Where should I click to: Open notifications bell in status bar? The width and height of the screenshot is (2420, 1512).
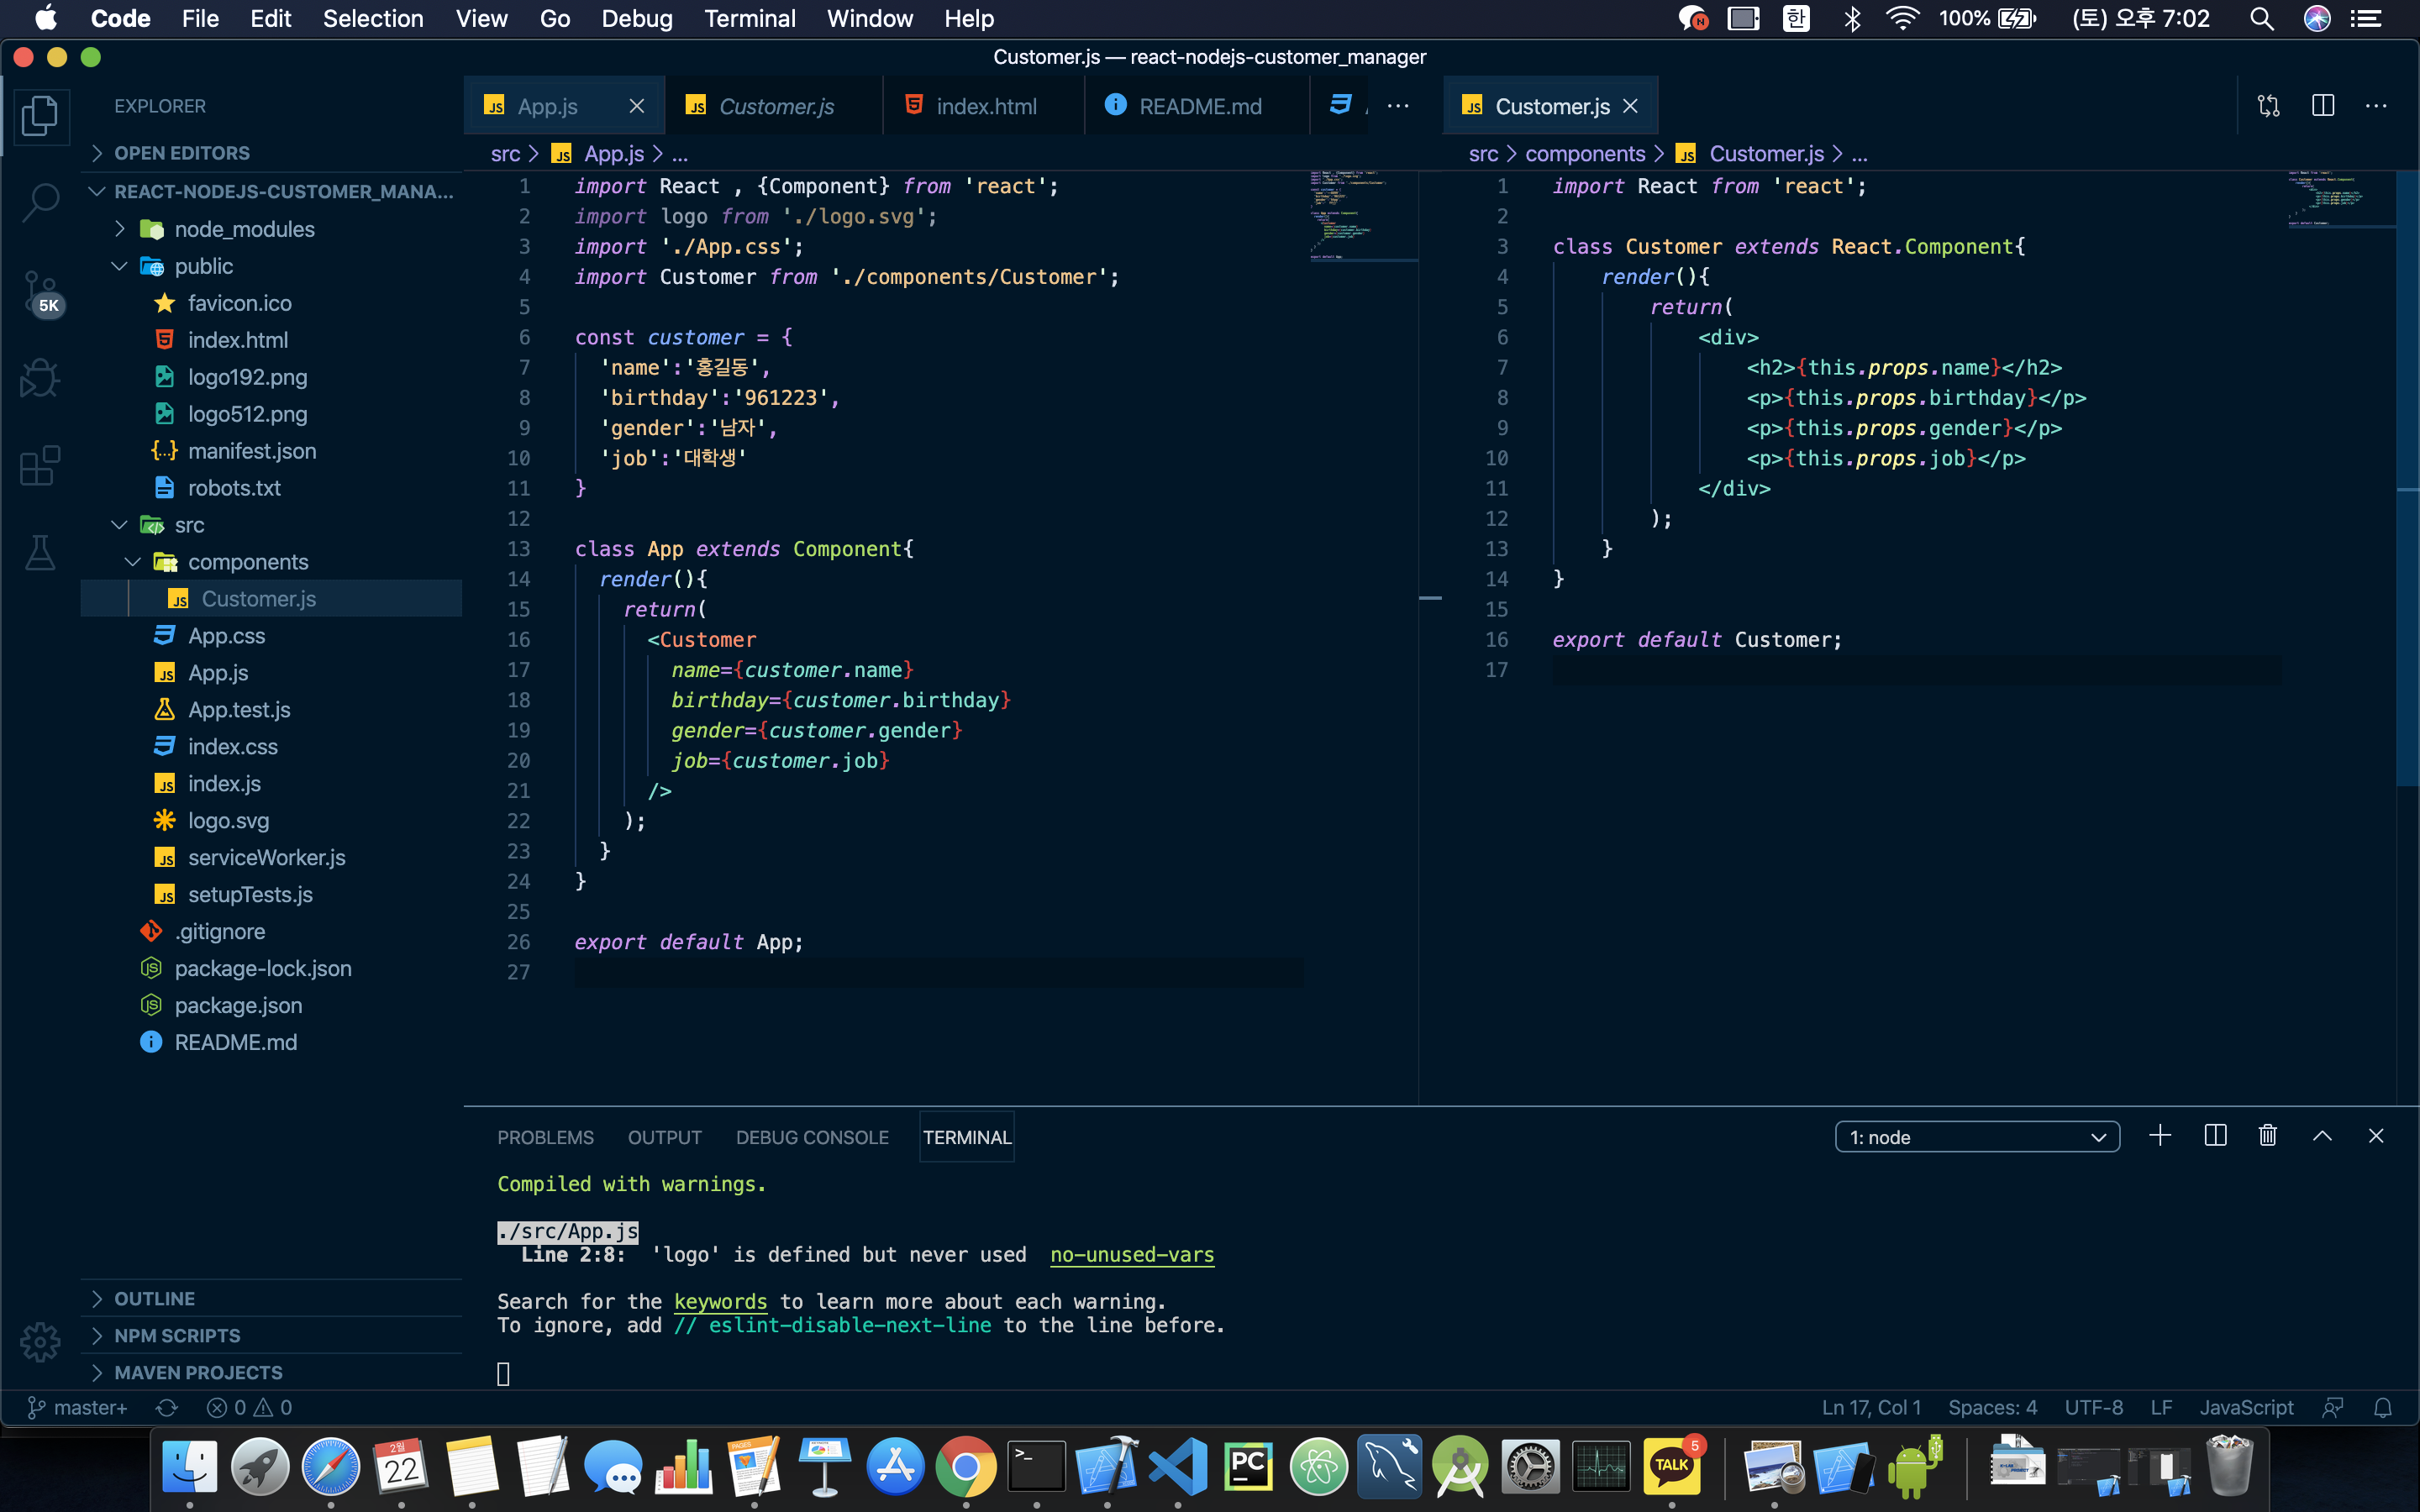point(2383,1407)
